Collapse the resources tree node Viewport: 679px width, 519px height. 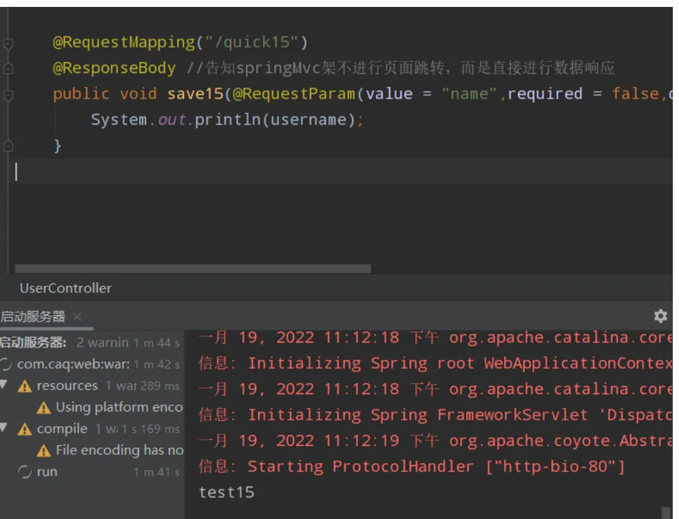pyautogui.click(x=4, y=385)
